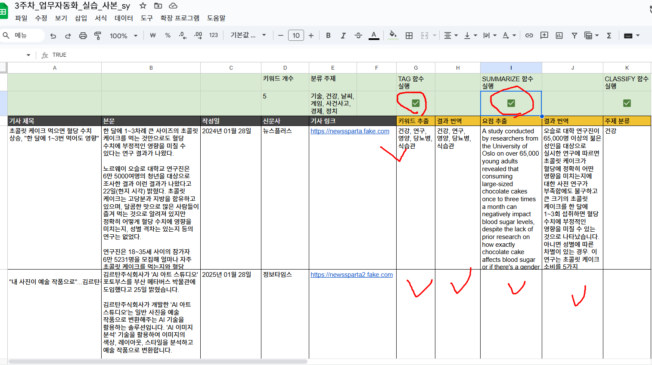
Task: Insert a comment
Action: [x=544, y=35]
